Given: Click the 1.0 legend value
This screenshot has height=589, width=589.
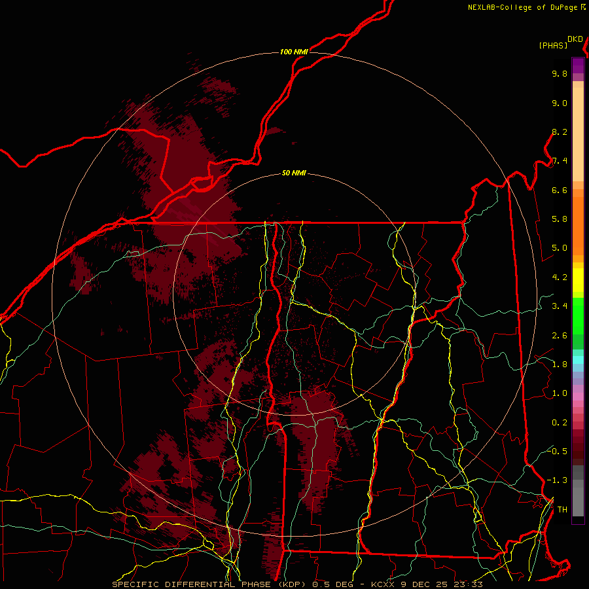Looking at the screenshot, I should point(560,394).
